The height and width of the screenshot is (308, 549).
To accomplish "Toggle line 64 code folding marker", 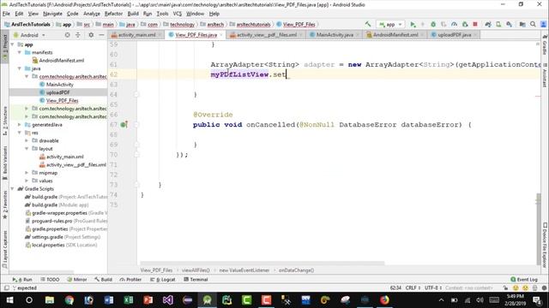I will [x=136, y=94].
